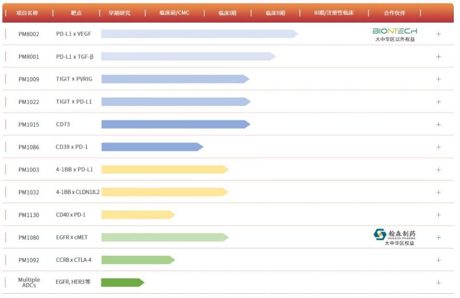Click Multiple ADCs project name
Screen dimensions: 460x298
tap(29, 283)
